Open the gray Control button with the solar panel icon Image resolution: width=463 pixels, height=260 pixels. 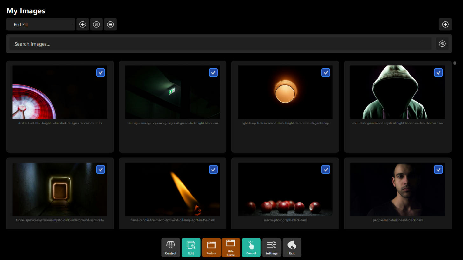coord(170,247)
